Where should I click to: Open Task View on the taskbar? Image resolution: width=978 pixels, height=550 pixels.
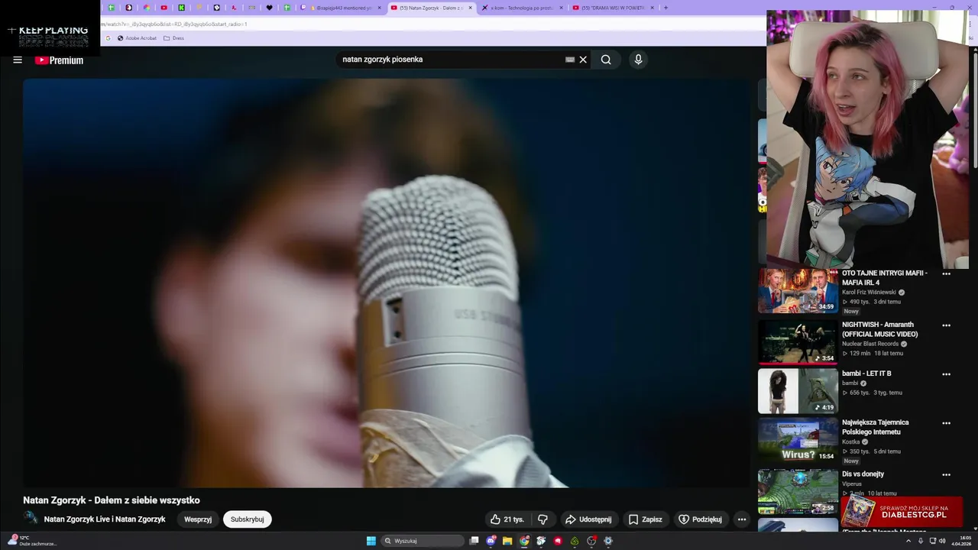(x=474, y=541)
